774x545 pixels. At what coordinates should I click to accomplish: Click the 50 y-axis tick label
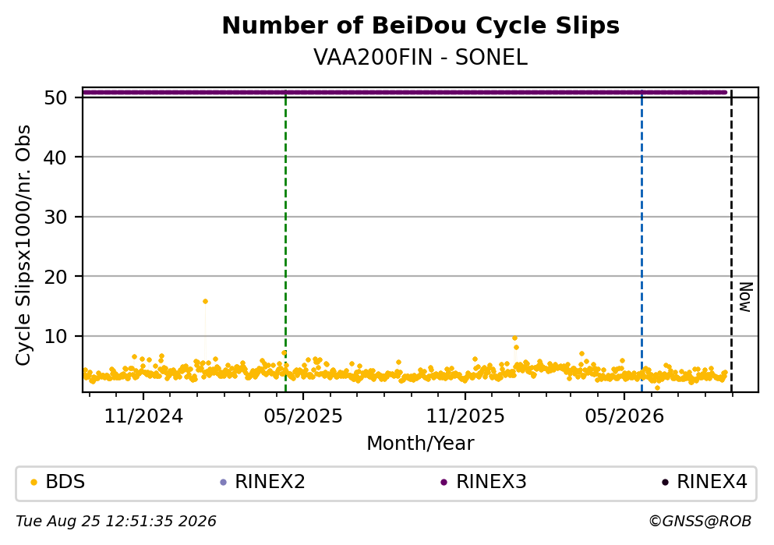point(55,97)
